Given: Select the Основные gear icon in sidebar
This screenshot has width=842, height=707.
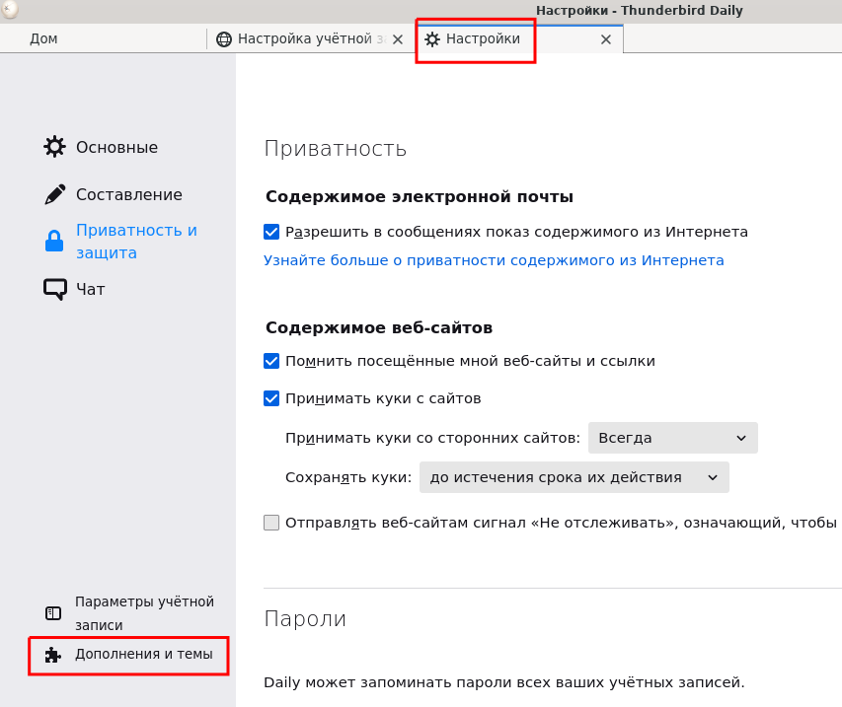Looking at the screenshot, I should pyautogui.click(x=55, y=146).
